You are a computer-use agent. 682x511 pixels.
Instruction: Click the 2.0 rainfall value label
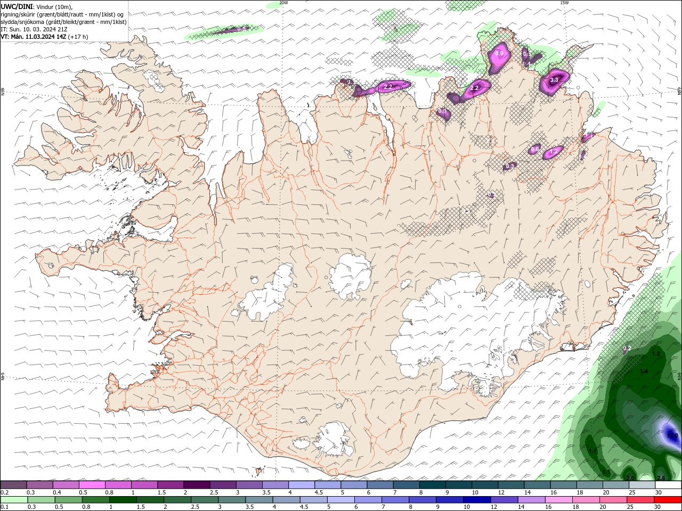[x=630, y=478]
